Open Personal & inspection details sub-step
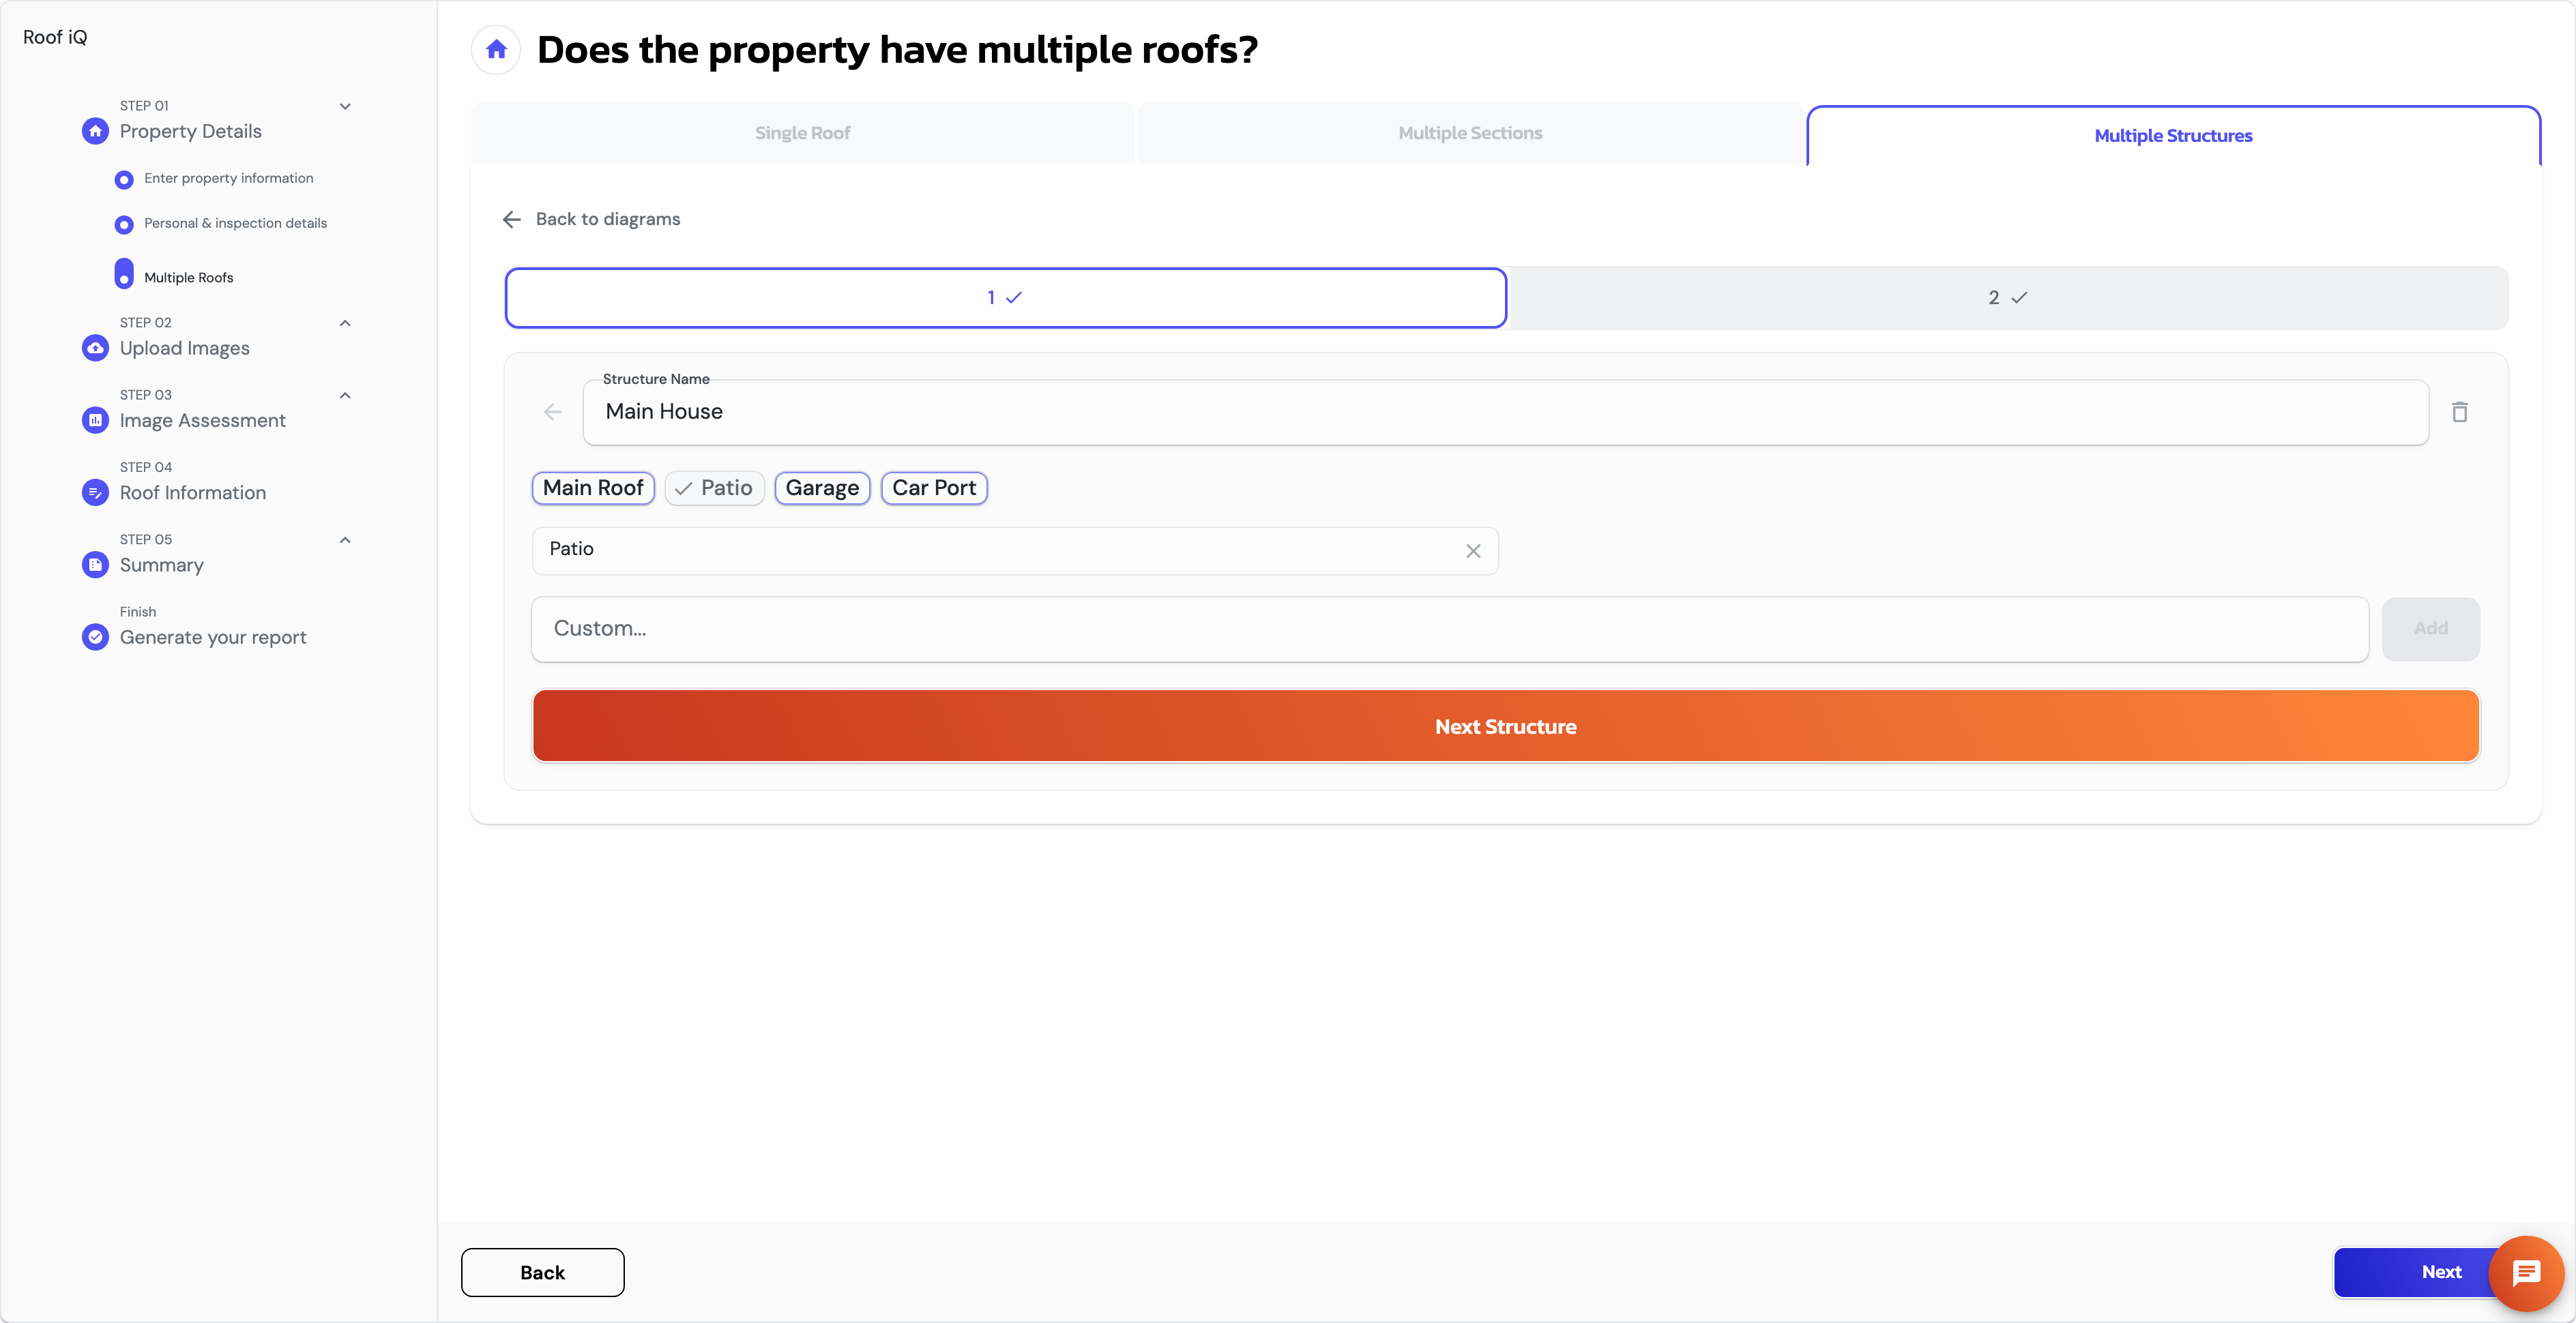 coord(235,223)
